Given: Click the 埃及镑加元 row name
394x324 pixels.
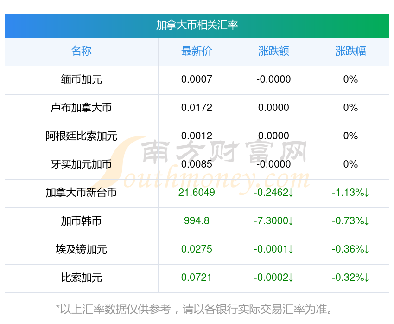Looking at the screenshot, I should (x=82, y=250).
